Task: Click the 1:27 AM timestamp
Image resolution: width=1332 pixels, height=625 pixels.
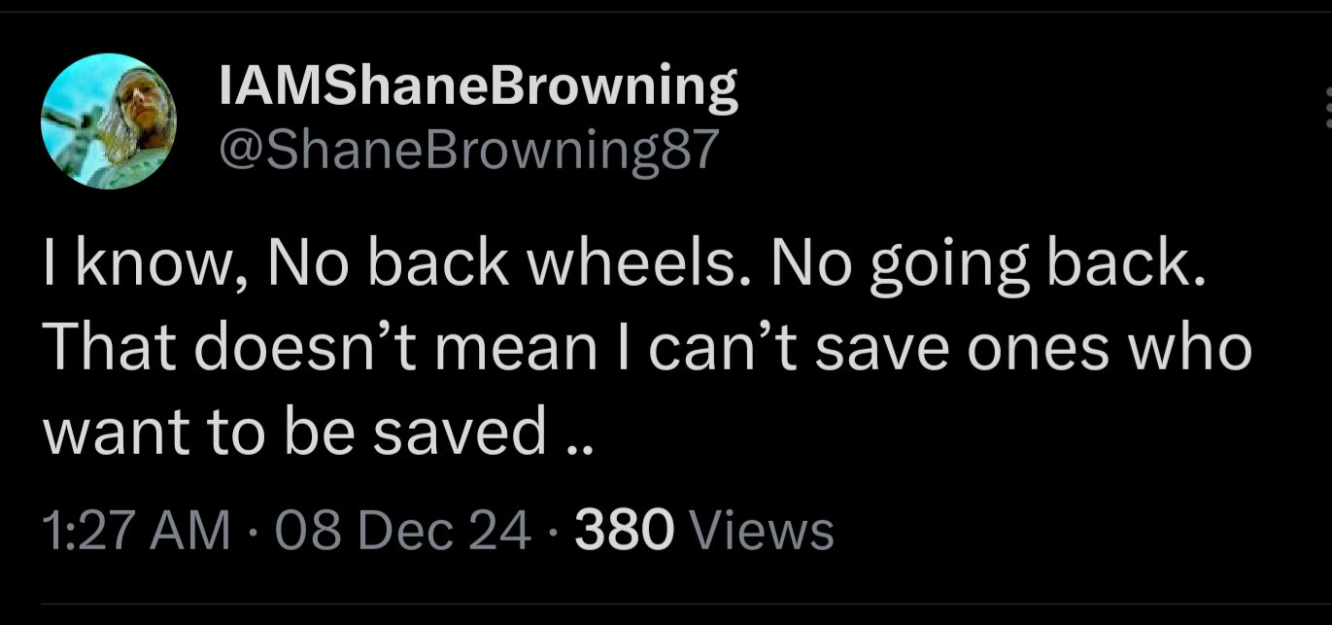Action: point(137,531)
